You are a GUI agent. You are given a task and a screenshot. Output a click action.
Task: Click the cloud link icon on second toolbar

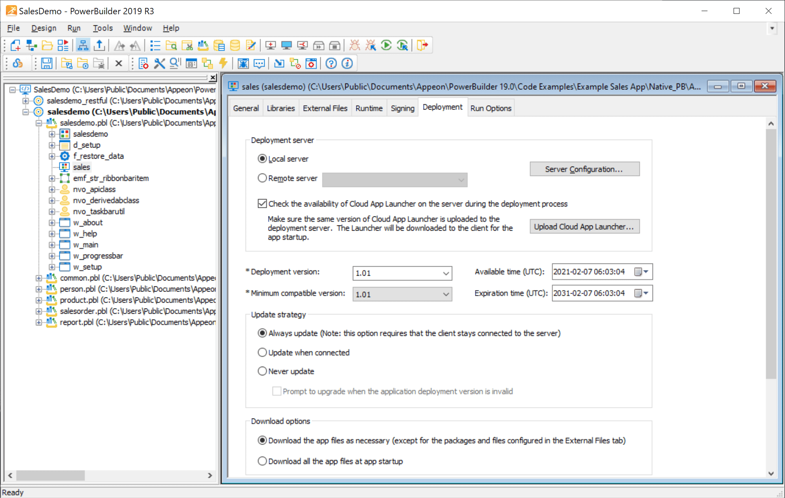pos(17,63)
